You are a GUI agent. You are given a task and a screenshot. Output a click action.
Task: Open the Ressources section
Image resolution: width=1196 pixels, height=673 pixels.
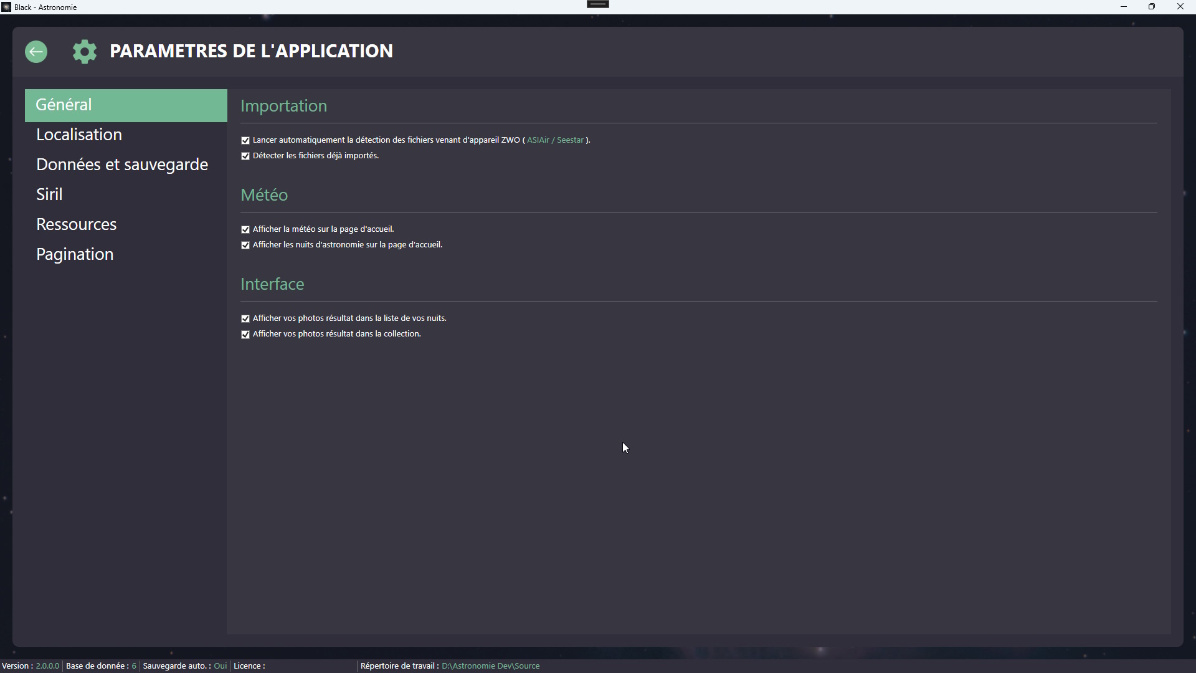(x=77, y=224)
